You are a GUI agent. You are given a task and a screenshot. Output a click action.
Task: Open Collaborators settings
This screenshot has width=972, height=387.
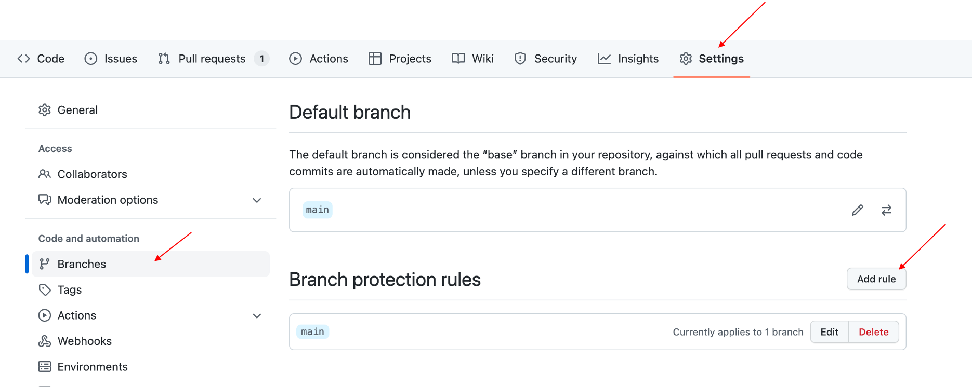pos(151,174)
